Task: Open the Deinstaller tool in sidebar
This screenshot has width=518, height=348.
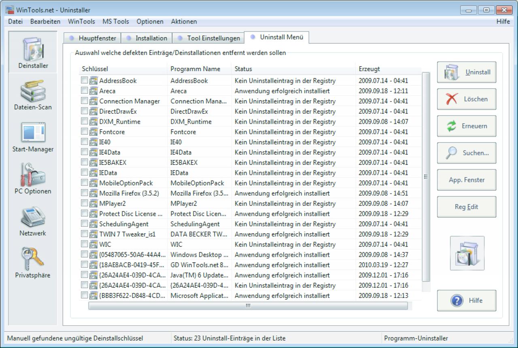Action: 33,53
